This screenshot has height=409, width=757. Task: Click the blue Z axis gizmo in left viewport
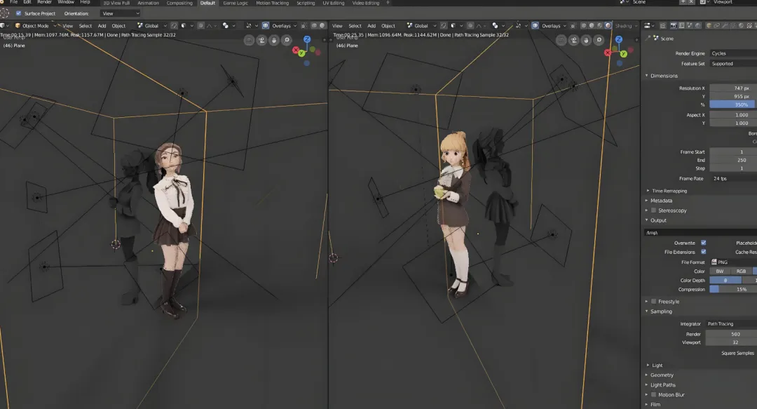(x=307, y=39)
